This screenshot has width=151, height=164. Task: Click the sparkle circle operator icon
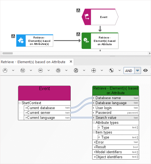pyautogui.click(x=111, y=70)
